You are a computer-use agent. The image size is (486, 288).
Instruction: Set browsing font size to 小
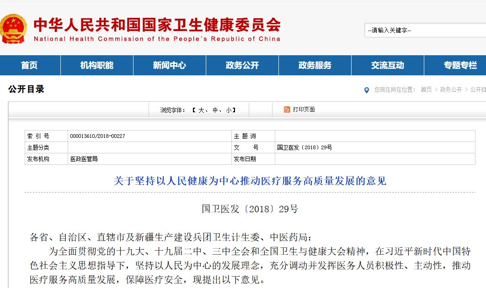229,110
